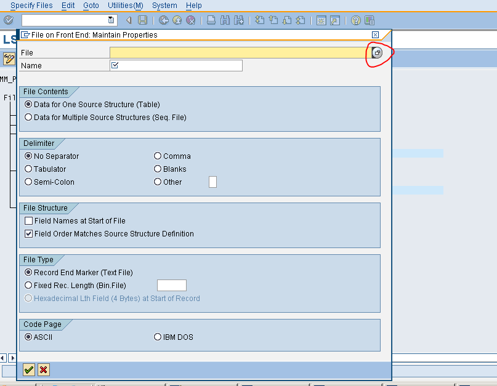Open the Utilities(M) menu
497x386 pixels.
point(125,6)
